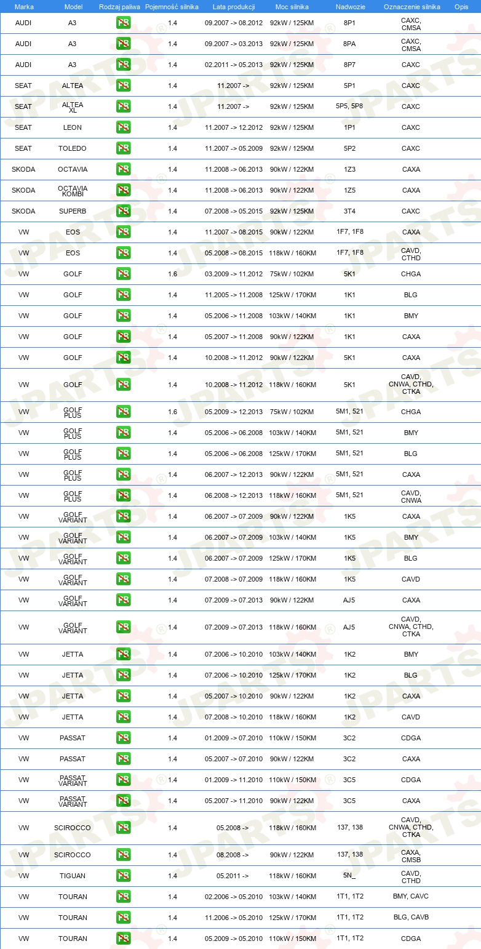Click the production start date 05.2011 ->

tap(233, 876)
